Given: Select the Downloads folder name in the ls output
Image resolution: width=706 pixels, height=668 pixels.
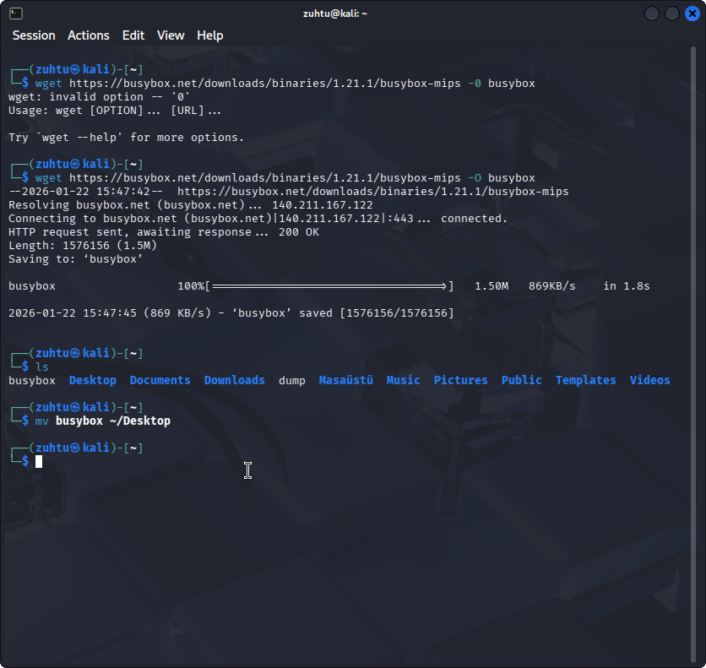Looking at the screenshot, I should (x=234, y=380).
